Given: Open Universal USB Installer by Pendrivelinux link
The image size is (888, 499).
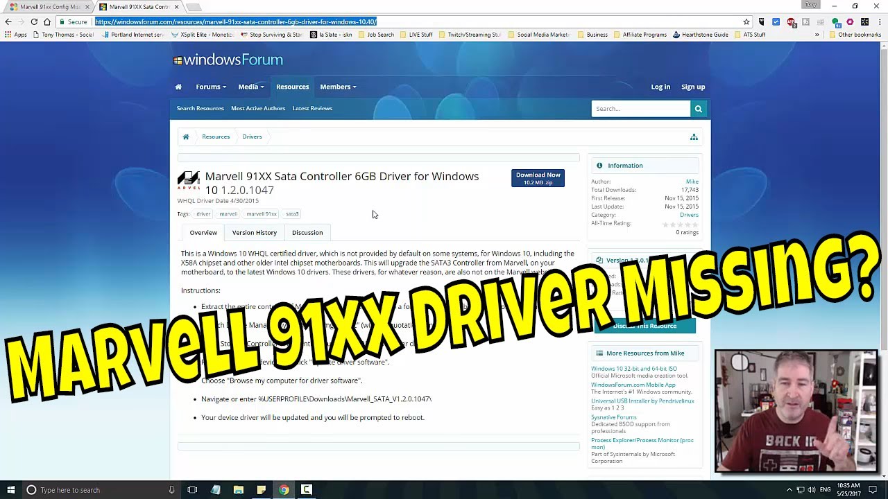Looking at the screenshot, I should (x=642, y=401).
